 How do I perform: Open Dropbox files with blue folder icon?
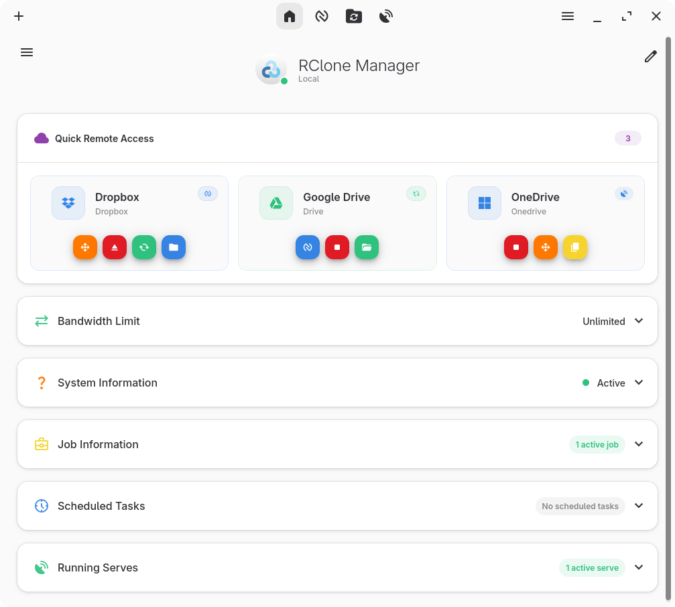pyautogui.click(x=174, y=247)
